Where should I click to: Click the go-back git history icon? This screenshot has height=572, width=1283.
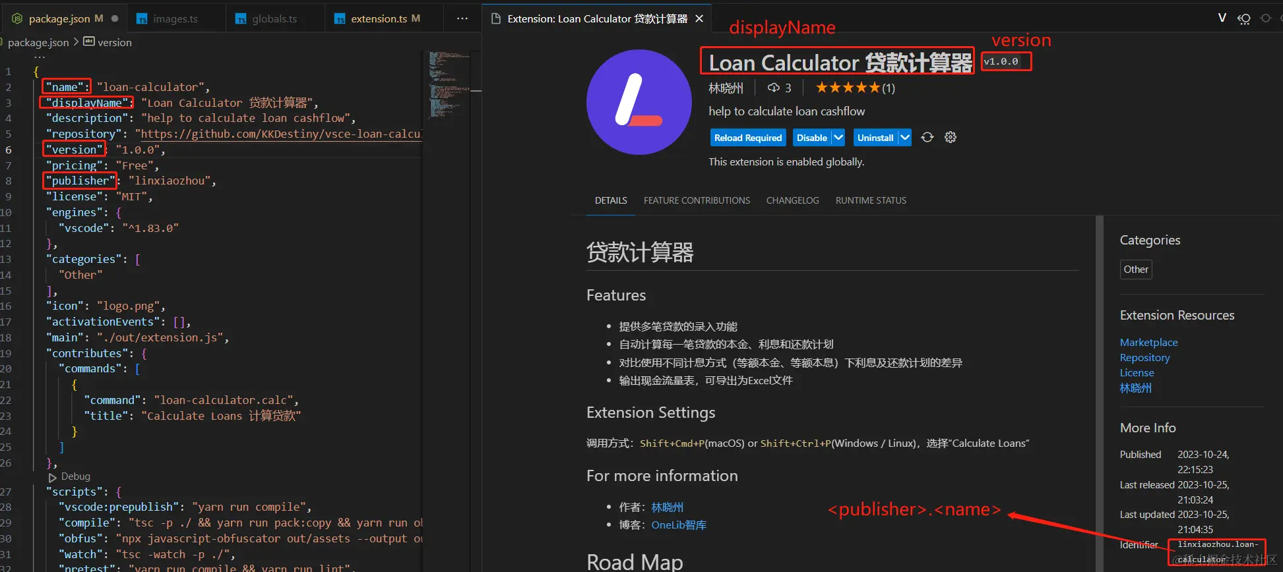pos(1243,18)
